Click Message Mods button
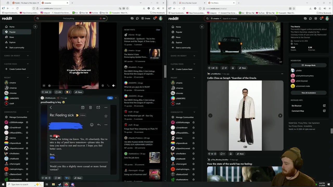The image size is (333, 187). tap(308, 65)
